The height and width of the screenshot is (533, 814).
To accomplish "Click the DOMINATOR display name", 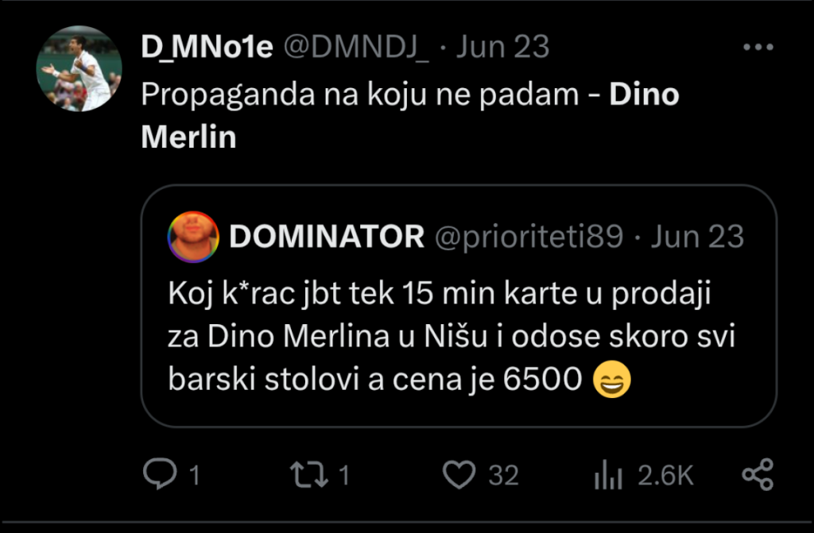I will coord(327,237).
